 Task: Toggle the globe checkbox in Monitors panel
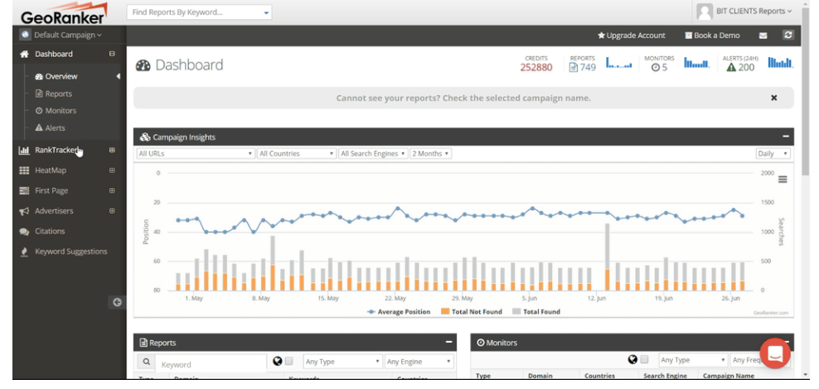[x=644, y=360]
